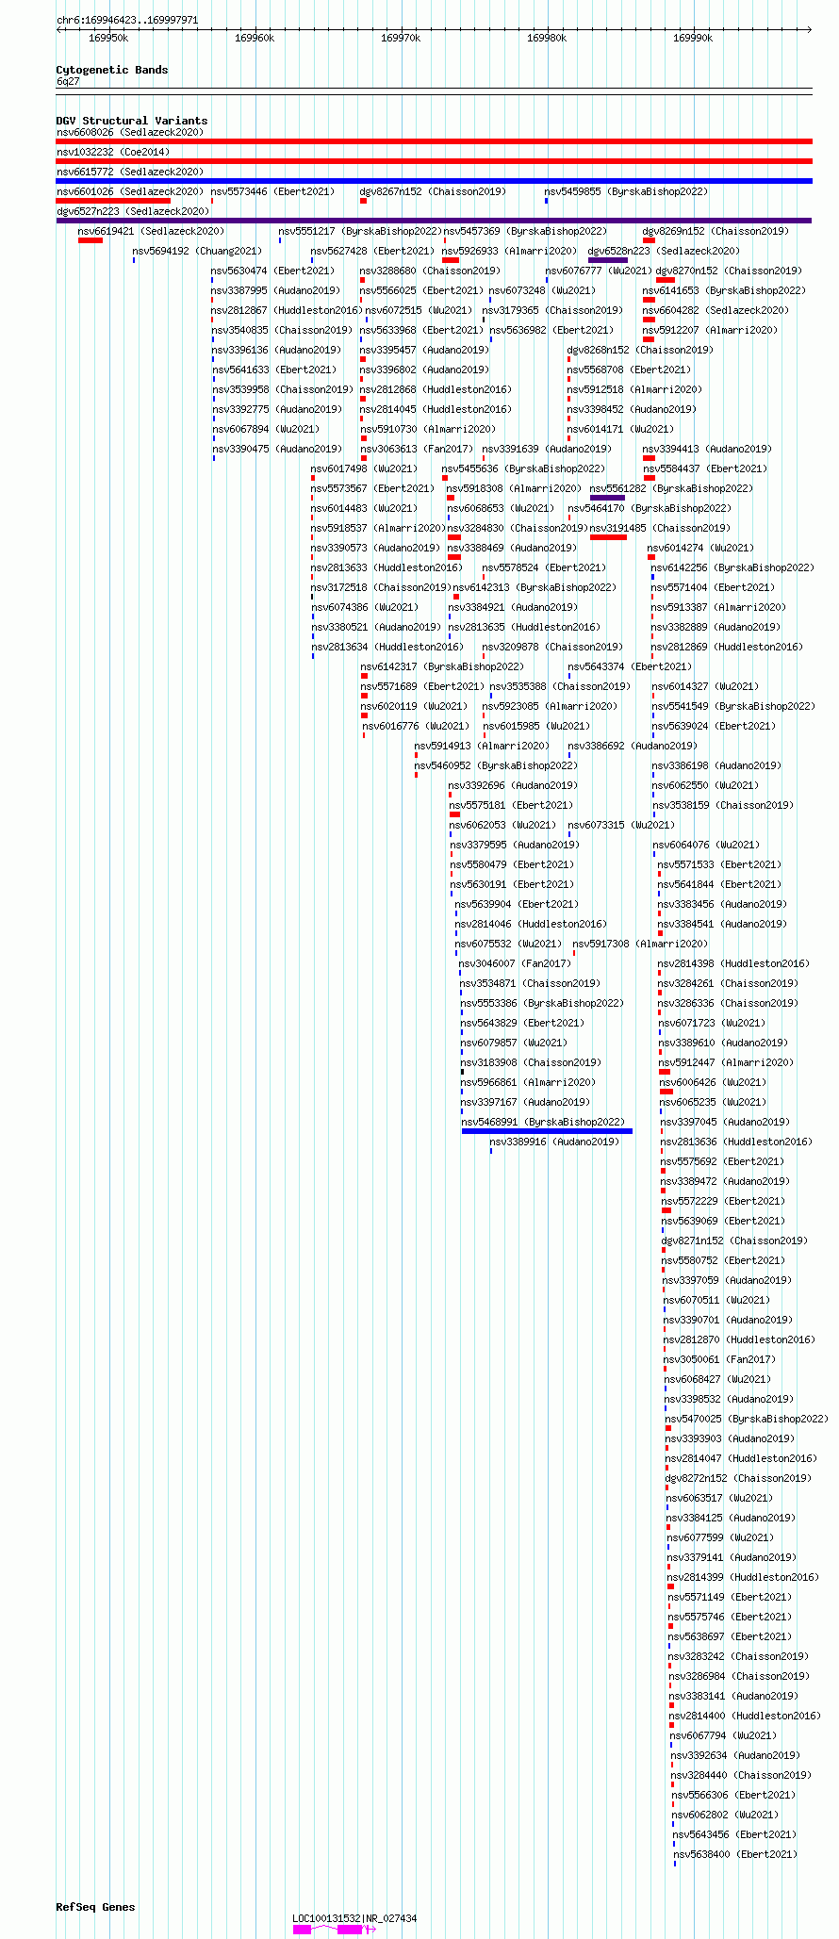Open nsv6141653 (ByrskaBishop2022) variant

tap(724, 291)
